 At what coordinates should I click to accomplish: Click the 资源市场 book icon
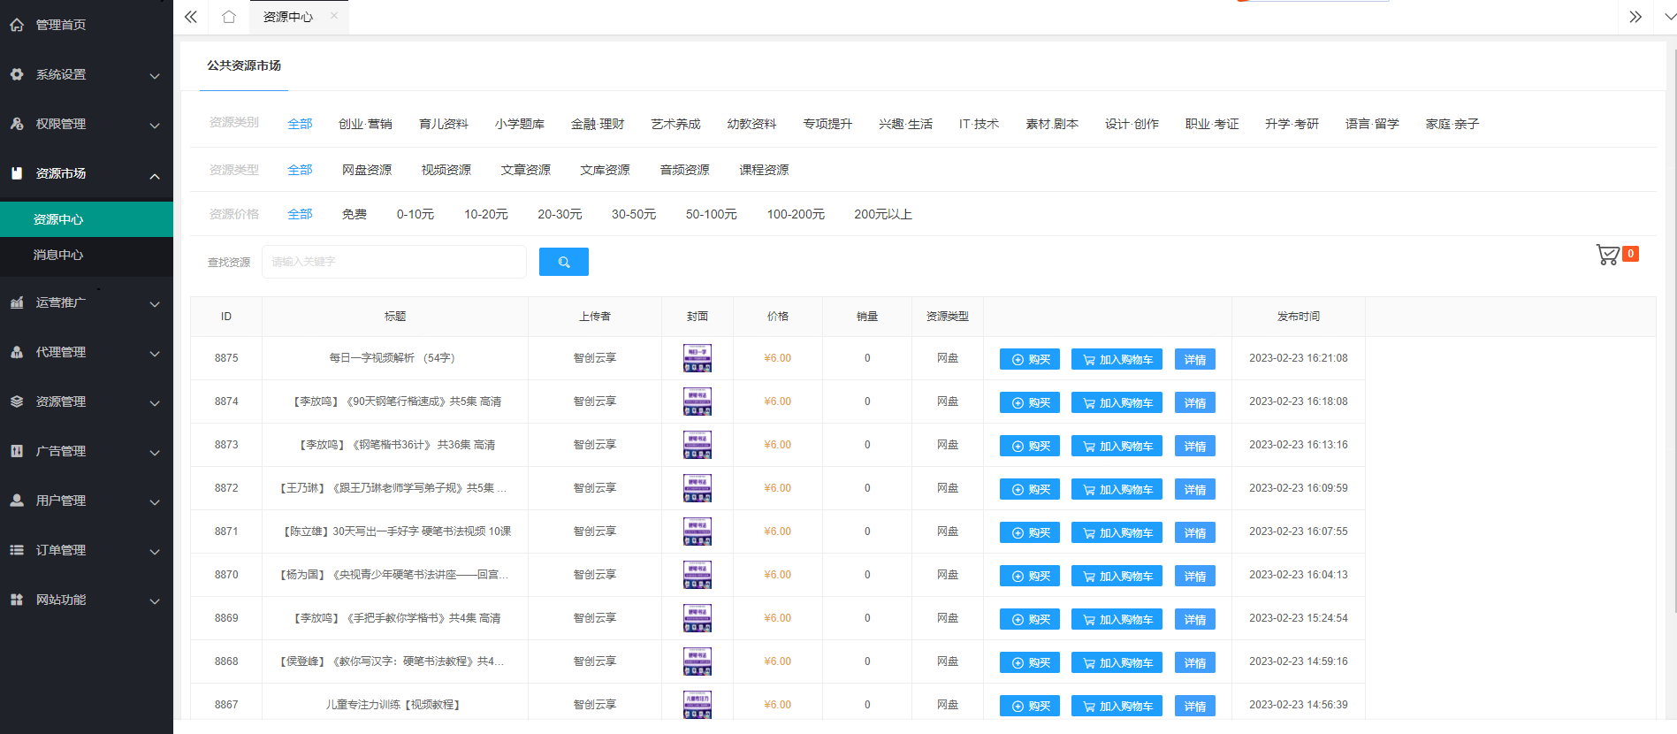click(x=17, y=173)
